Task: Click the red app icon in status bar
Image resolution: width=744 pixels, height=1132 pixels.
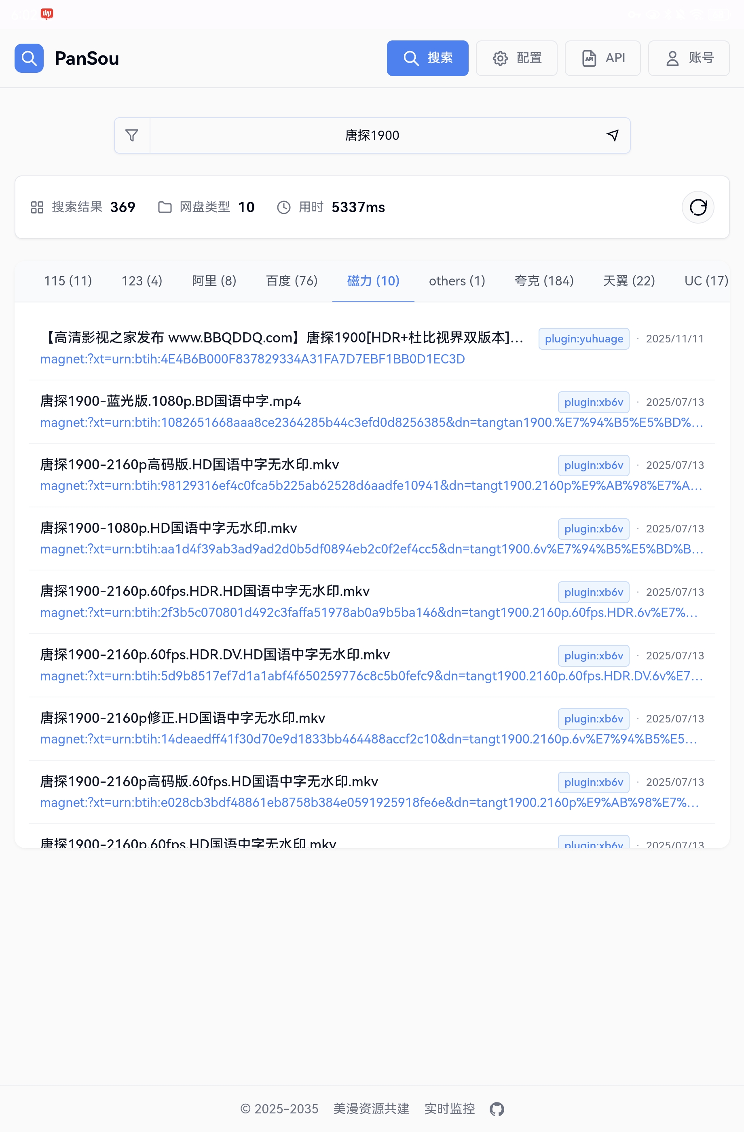Action: click(x=46, y=14)
